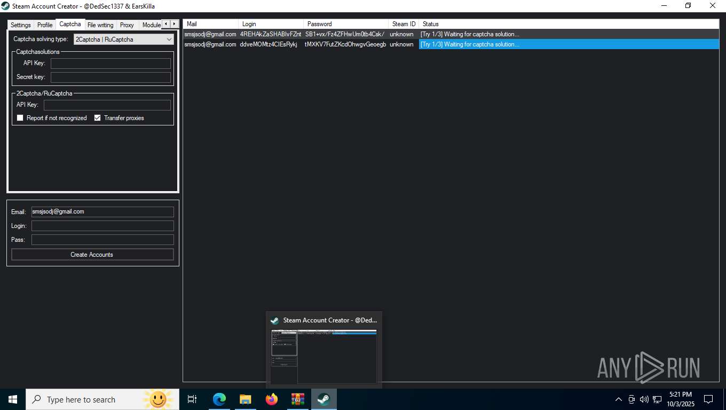
Task: Click the meet now tray icon
Action: [x=632, y=399]
